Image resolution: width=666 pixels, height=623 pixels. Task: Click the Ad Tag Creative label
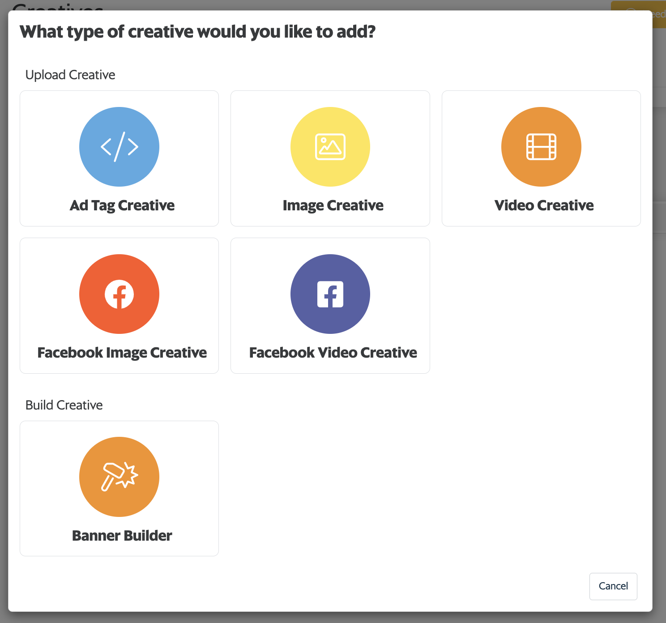pos(122,205)
